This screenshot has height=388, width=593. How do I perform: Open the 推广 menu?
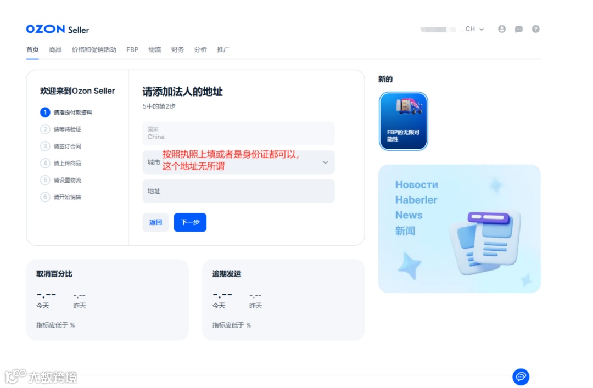(223, 49)
